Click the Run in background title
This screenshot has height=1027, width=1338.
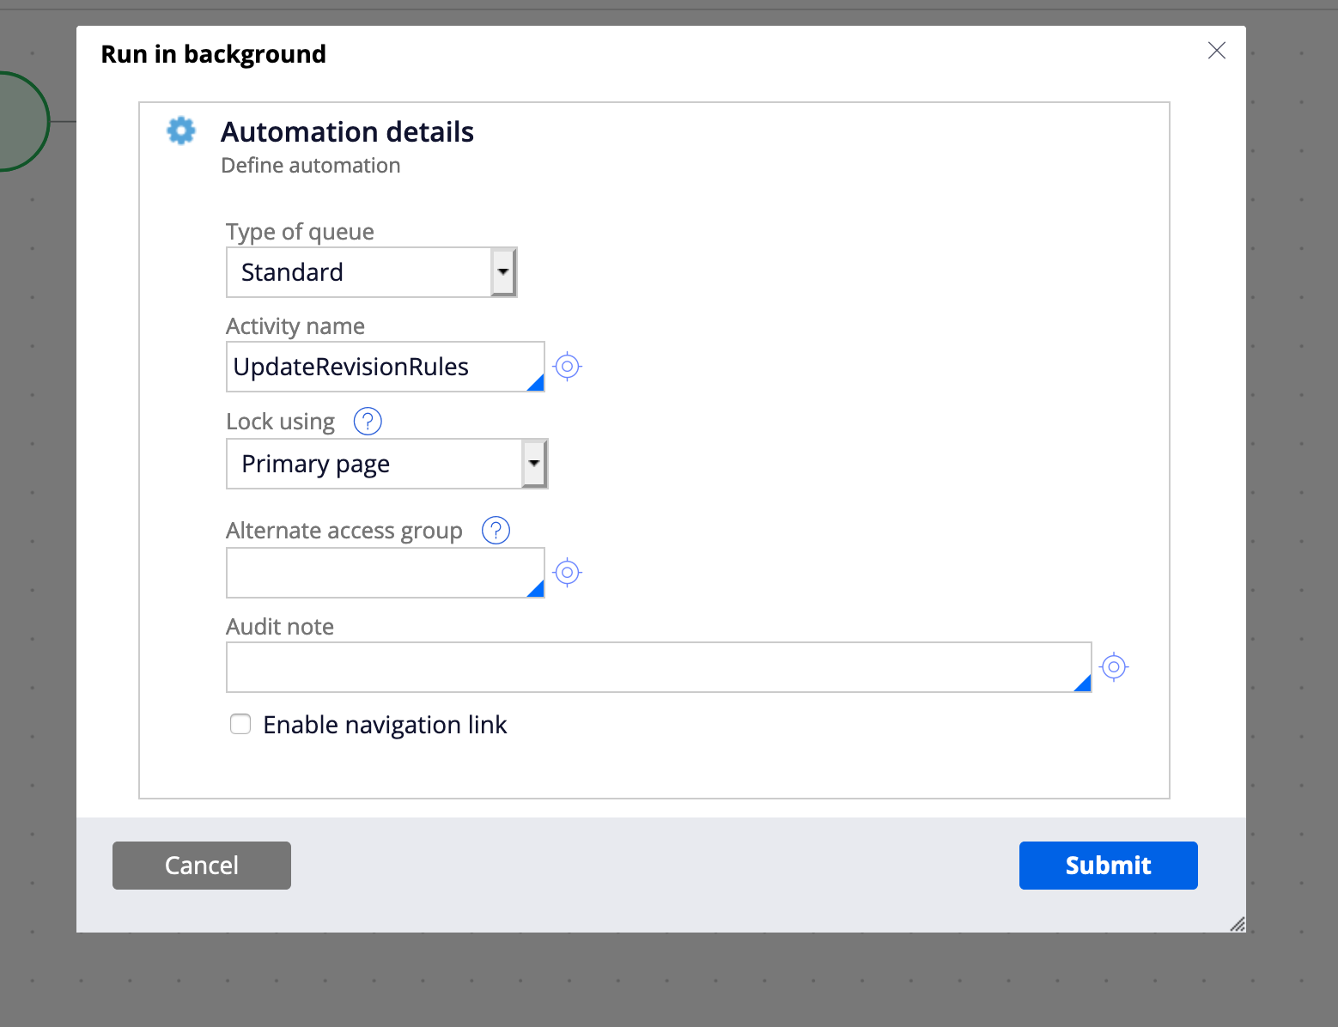pos(214,54)
